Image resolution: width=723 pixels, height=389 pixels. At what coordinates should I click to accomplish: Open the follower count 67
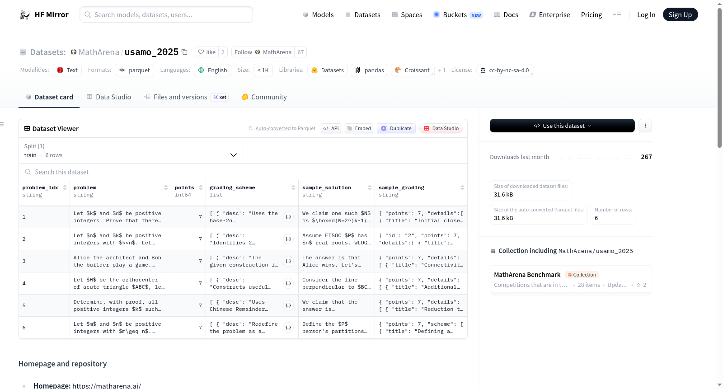point(300,52)
